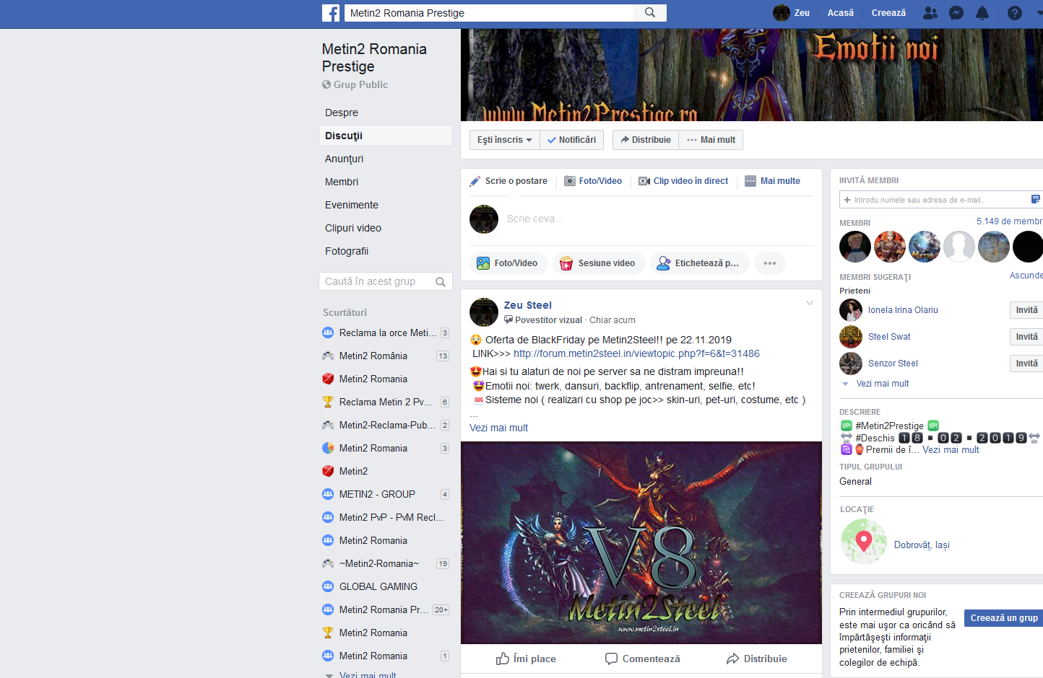Click the search magnifier button in top bar
Viewport: 1043px width, 678px height.
pos(650,13)
